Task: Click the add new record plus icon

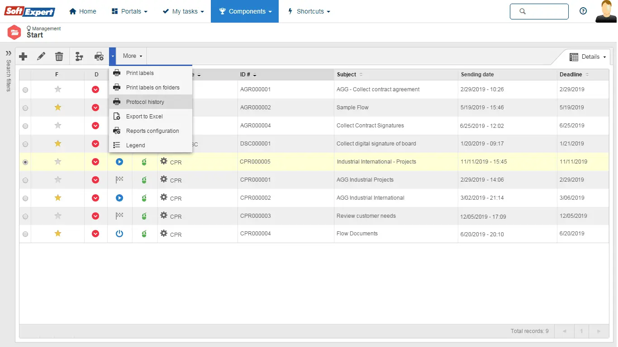Action: pyautogui.click(x=23, y=56)
